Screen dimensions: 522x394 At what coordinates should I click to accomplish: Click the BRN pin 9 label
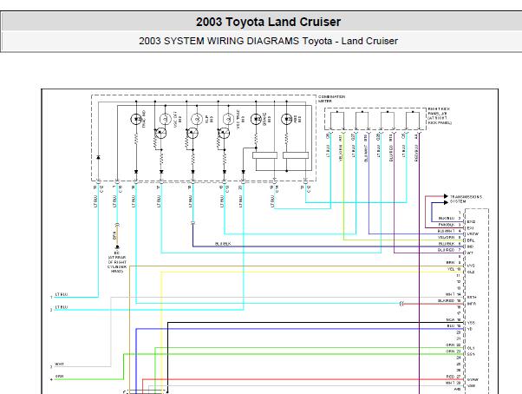(x=450, y=262)
